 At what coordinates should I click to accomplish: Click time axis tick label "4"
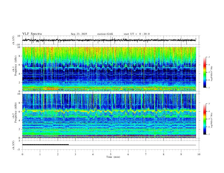(93, 154)
